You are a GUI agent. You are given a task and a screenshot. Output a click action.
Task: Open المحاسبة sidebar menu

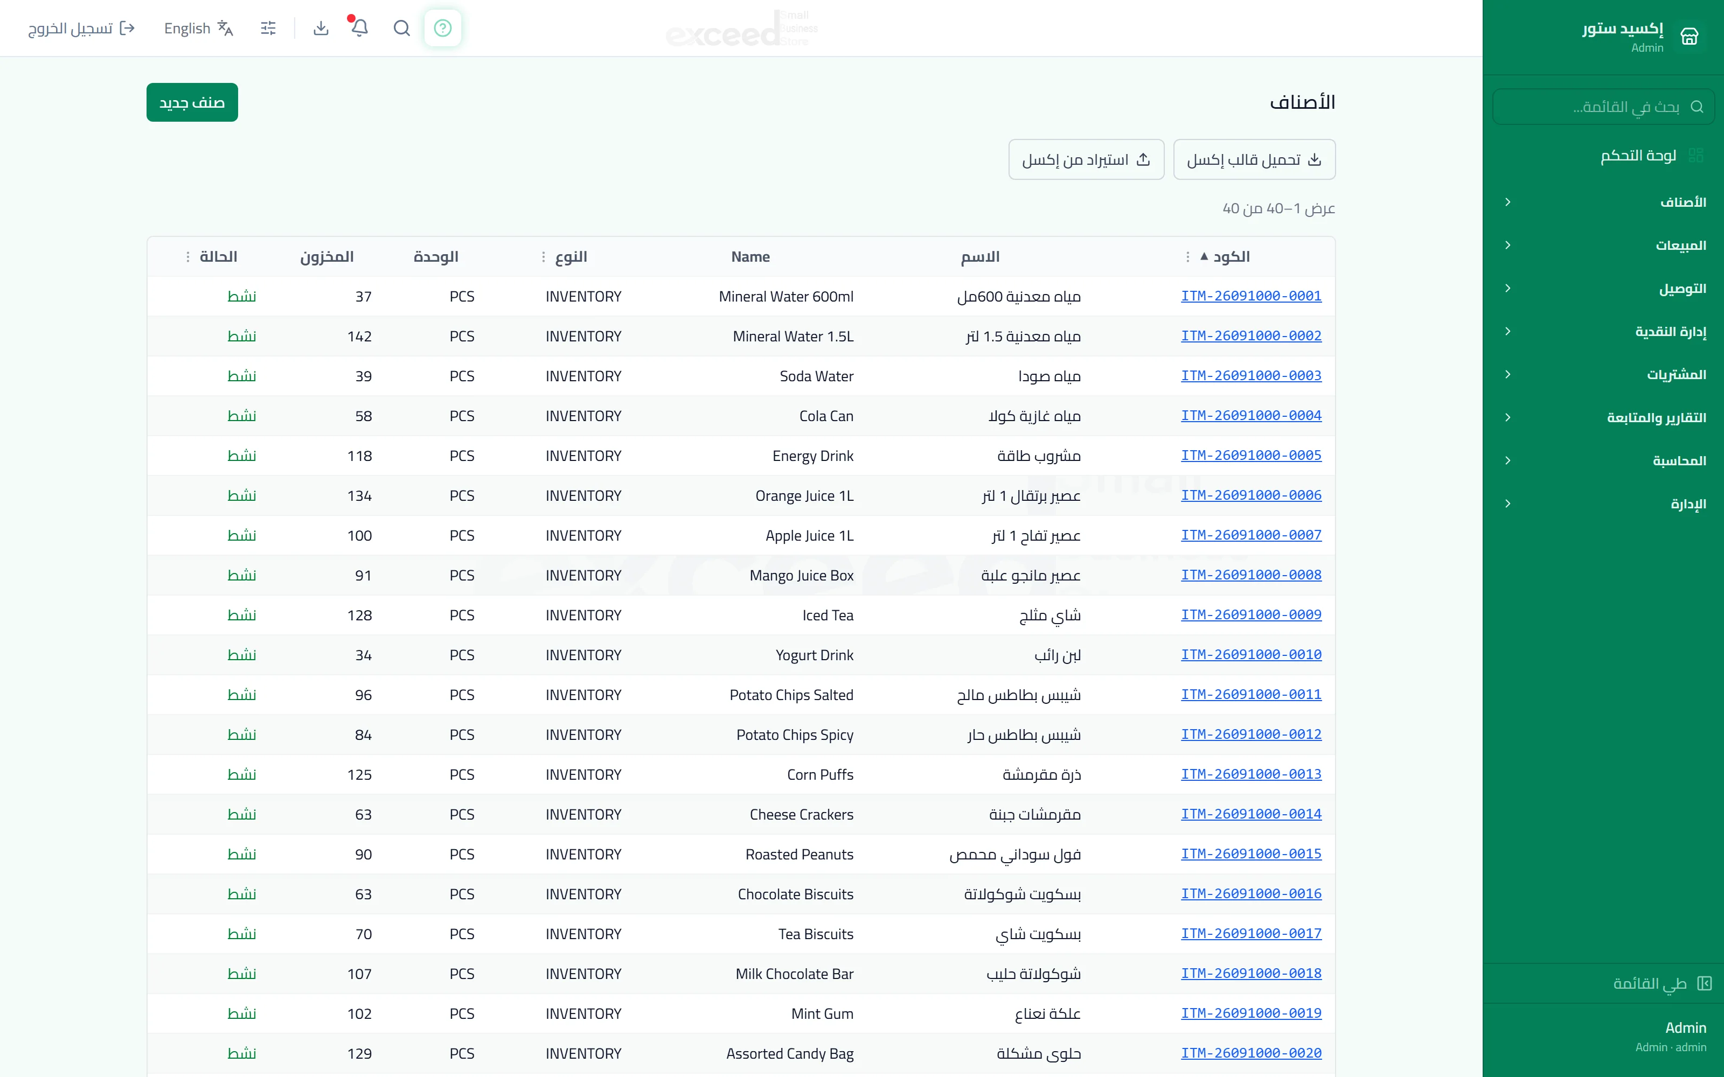point(1604,461)
